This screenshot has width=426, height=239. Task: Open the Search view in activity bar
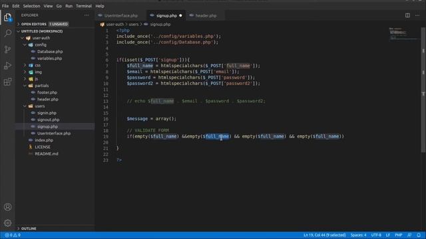click(7, 33)
